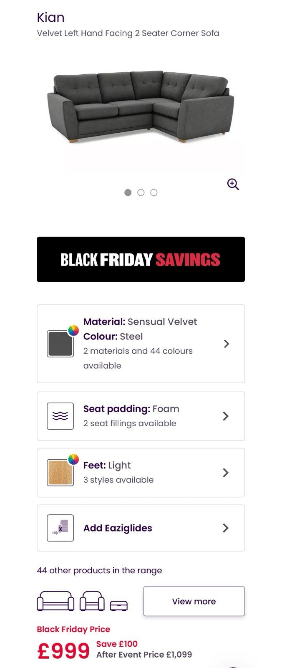Image resolution: width=287 pixels, height=668 pixels.
Task: Select the third image carousel dot
Action: click(x=154, y=192)
